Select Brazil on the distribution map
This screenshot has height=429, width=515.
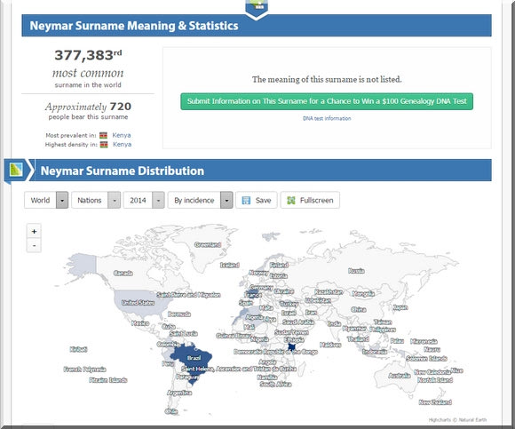pyautogui.click(x=194, y=357)
